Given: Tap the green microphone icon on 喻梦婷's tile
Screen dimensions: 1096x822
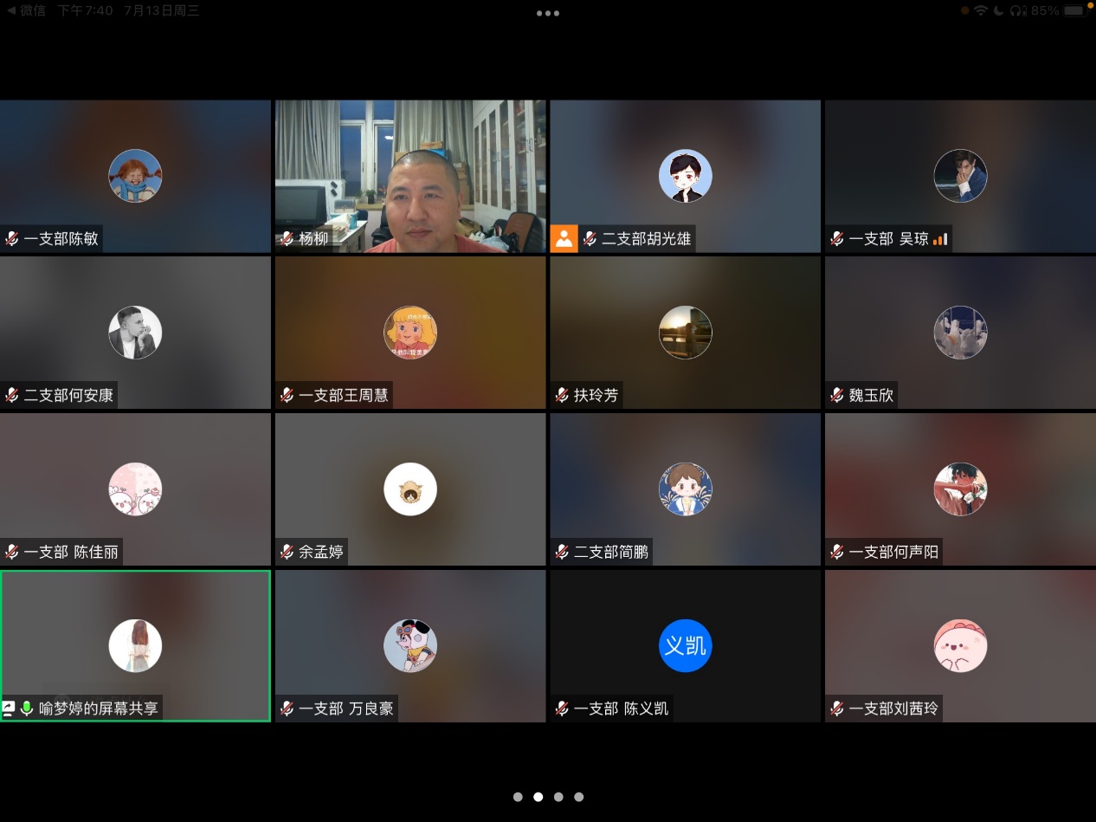Looking at the screenshot, I should 27,709.
